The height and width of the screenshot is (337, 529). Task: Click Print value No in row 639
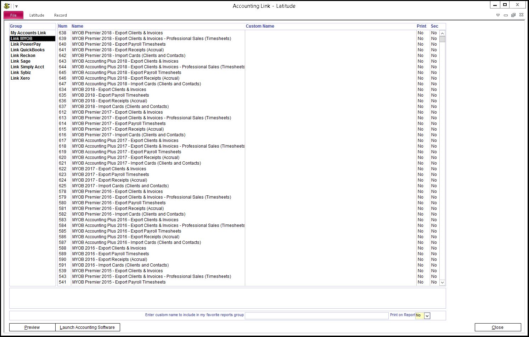[421, 39]
